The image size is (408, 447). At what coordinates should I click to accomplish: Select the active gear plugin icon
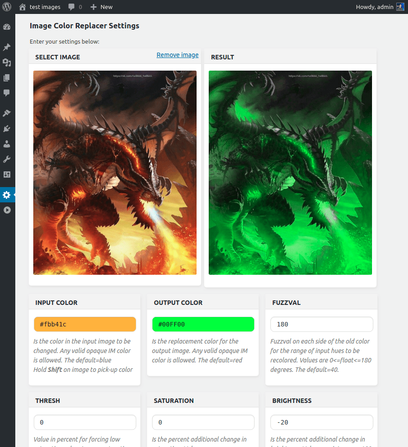7,195
